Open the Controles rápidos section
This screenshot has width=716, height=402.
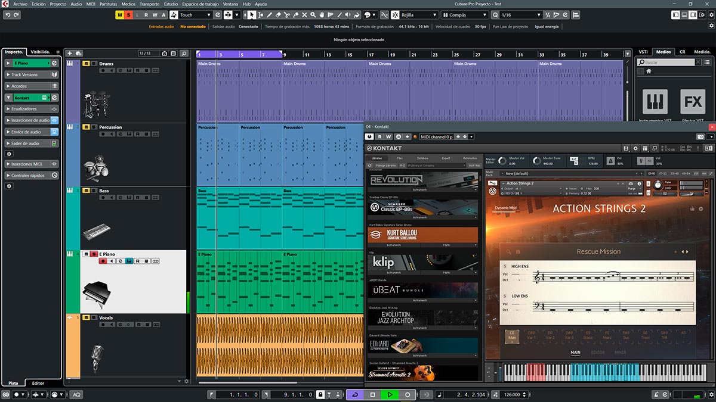click(32, 176)
